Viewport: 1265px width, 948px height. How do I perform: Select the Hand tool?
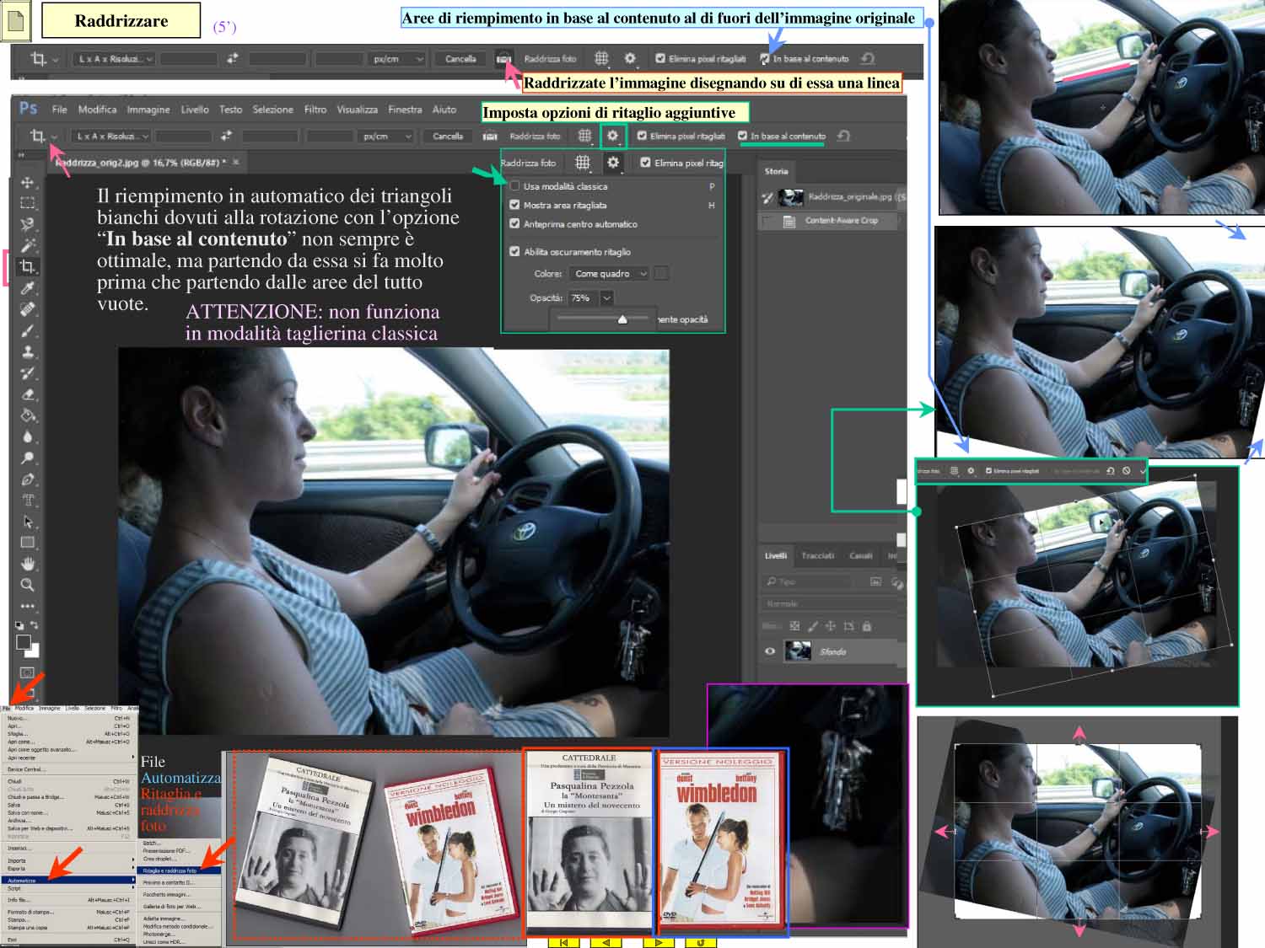pyautogui.click(x=27, y=563)
